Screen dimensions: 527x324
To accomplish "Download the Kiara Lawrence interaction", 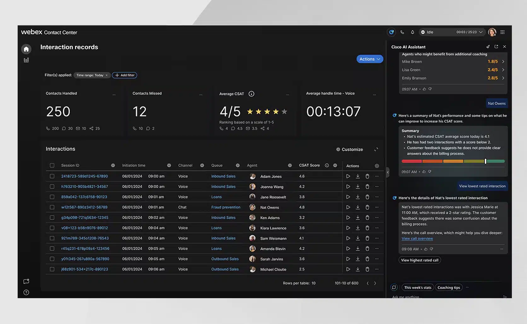I will (x=358, y=228).
